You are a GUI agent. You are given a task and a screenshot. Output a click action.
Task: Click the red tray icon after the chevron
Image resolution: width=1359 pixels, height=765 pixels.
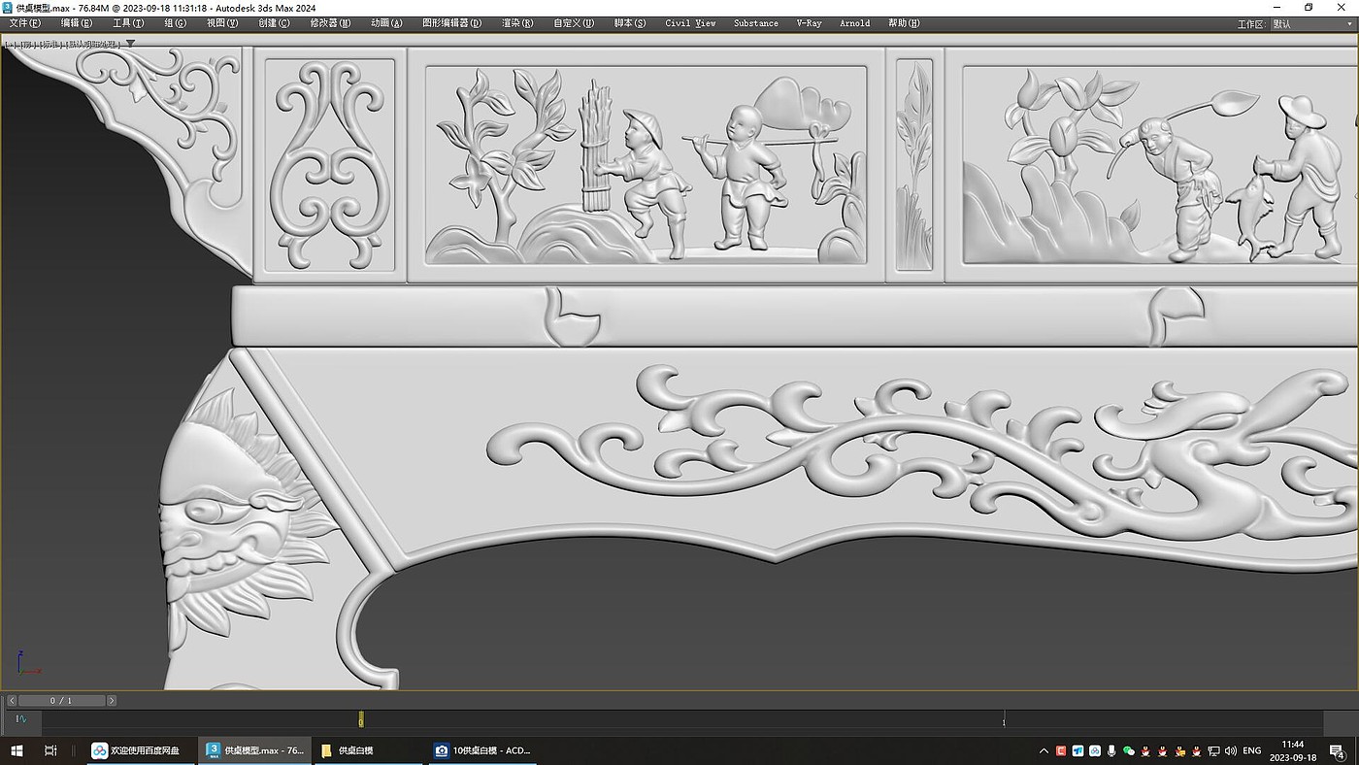[x=1061, y=750]
